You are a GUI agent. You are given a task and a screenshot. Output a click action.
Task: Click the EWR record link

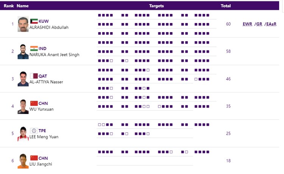247,24
